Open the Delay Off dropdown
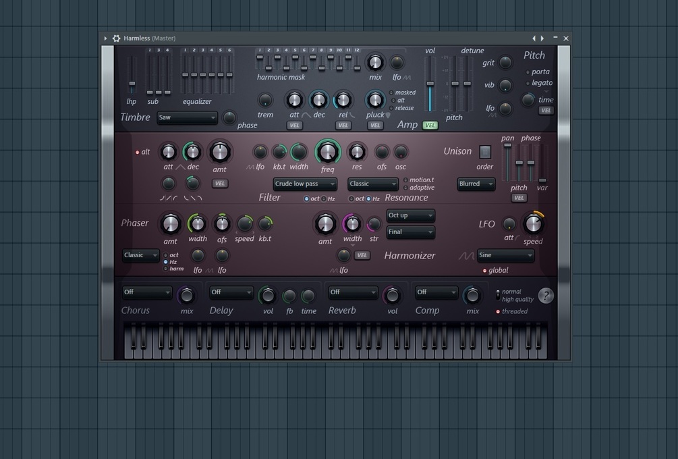678x459 pixels. (231, 292)
